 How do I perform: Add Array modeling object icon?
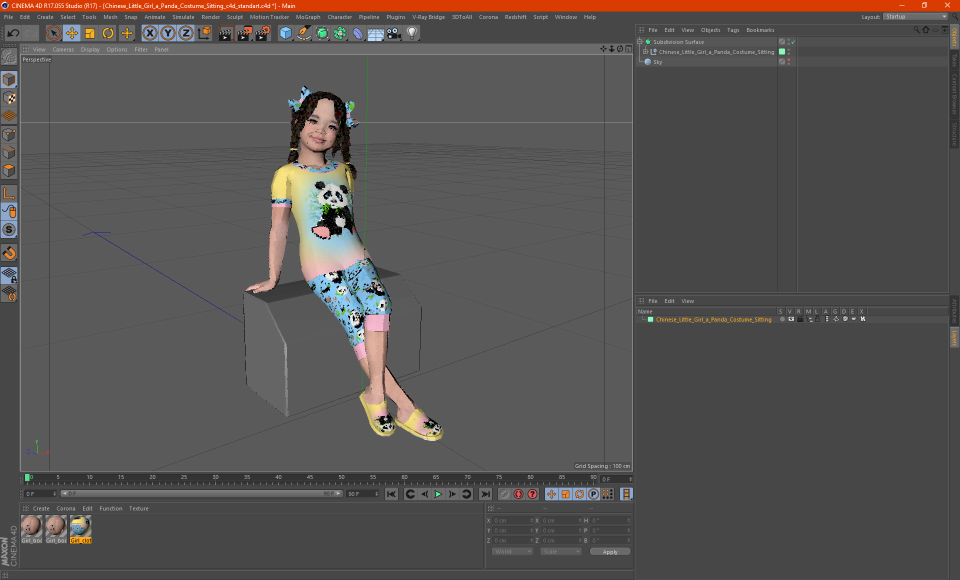340,33
